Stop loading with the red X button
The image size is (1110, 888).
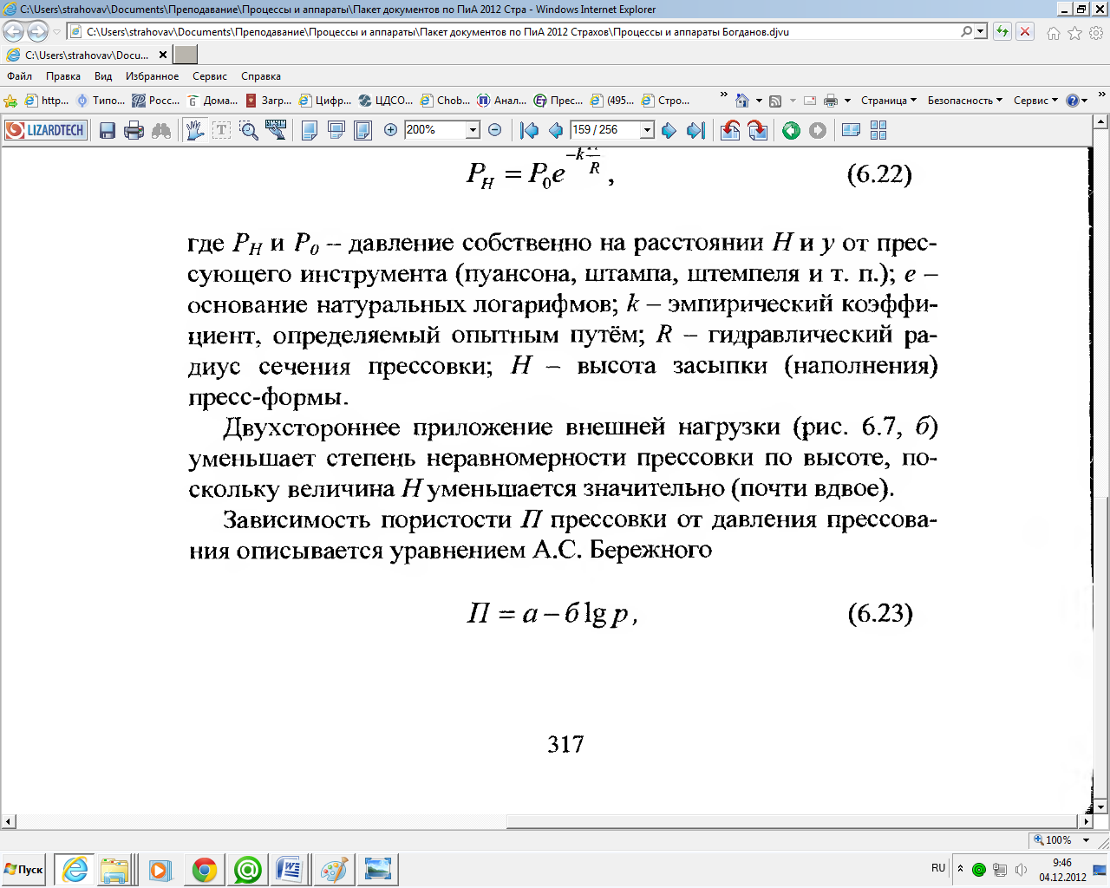coord(1025,32)
